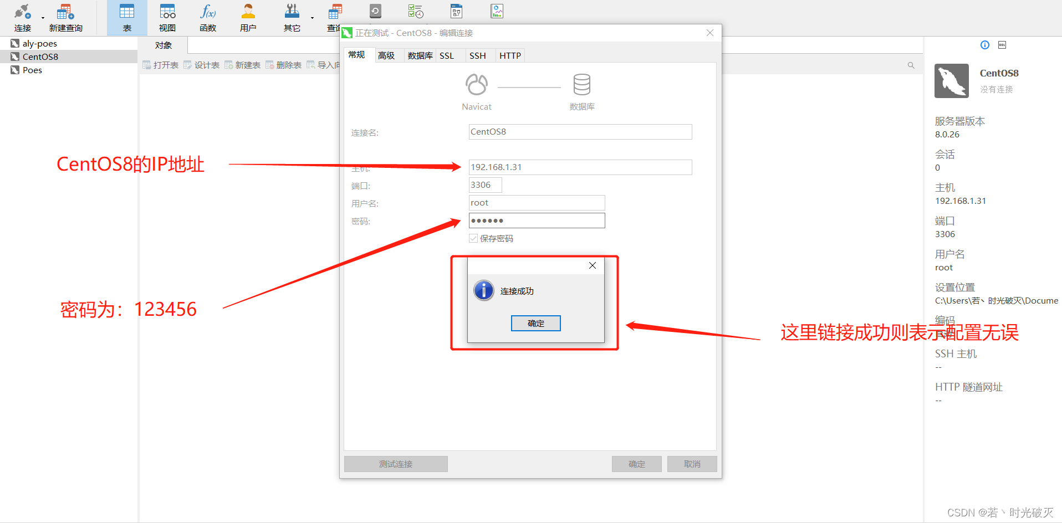The height and width of the screenshot is (523, 1062).
Task: Click the 新建查询 (New Query) icon
Action: coord(65,17)
